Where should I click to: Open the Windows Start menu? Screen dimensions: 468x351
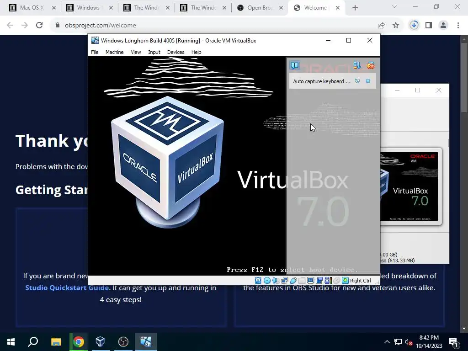[11, 342]
